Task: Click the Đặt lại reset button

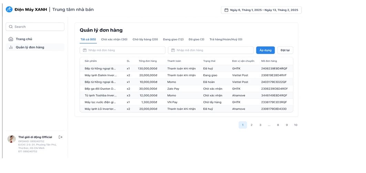Action: pyautogui.click(x=285, y=50)
